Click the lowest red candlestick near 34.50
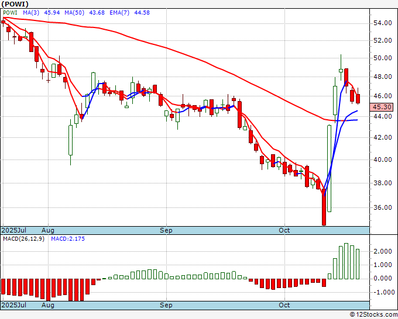The height and width of the screenshot is (319, 398). 324,207
